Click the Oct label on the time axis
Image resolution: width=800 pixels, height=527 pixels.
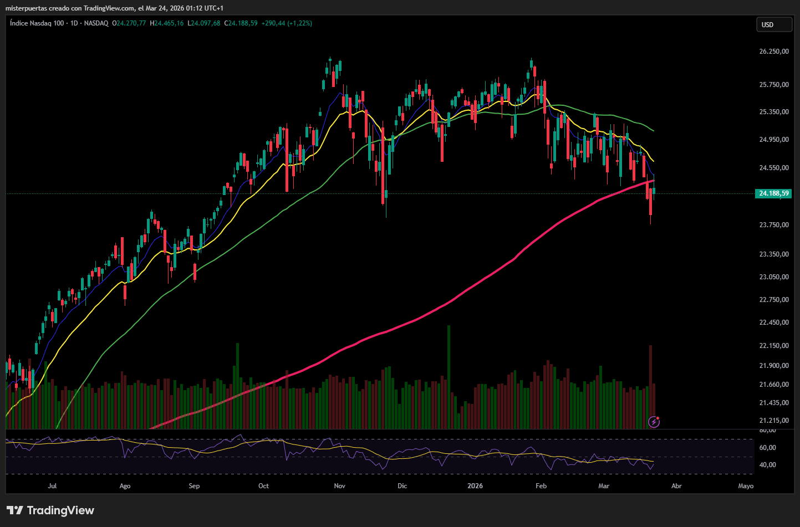pyautogui.click(x=263, y=486)
